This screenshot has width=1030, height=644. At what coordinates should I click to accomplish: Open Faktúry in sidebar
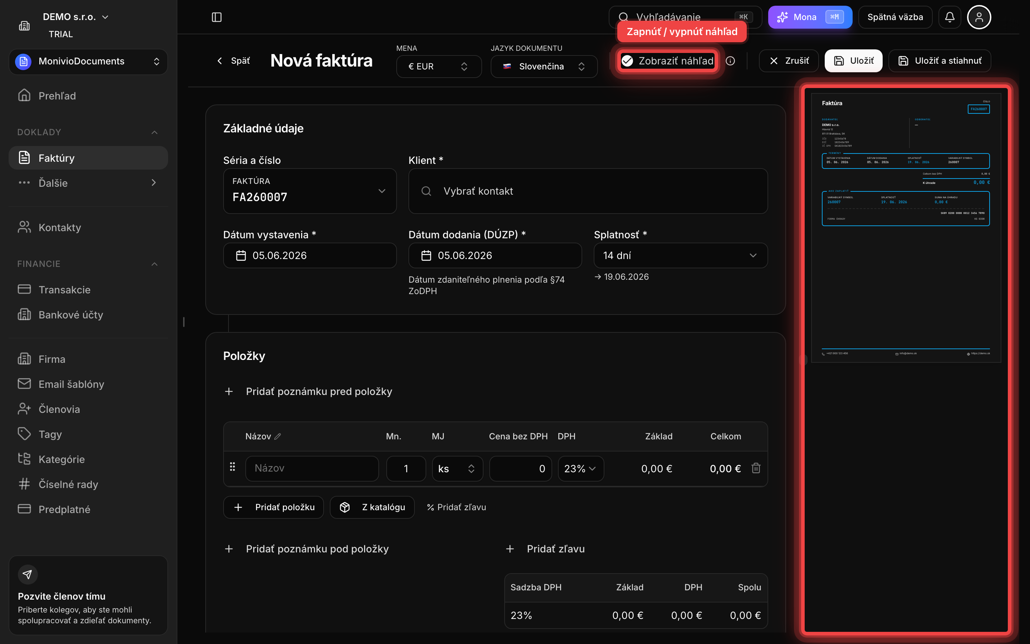coord(88,158)
